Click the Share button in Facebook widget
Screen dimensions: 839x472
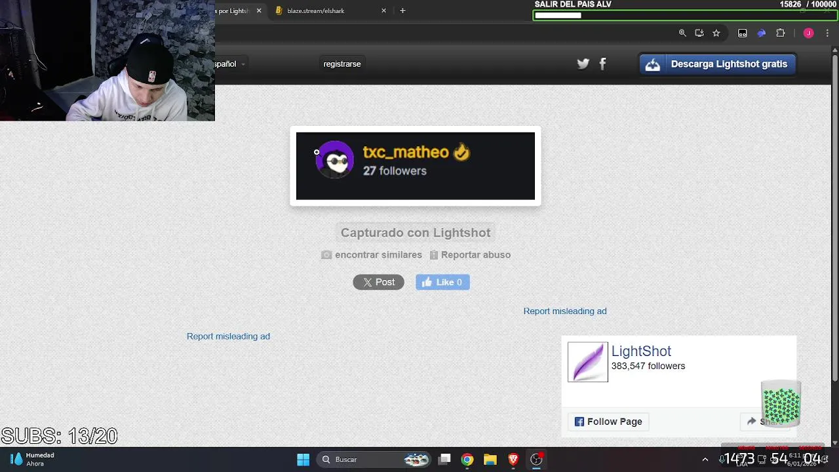(765, 422)
